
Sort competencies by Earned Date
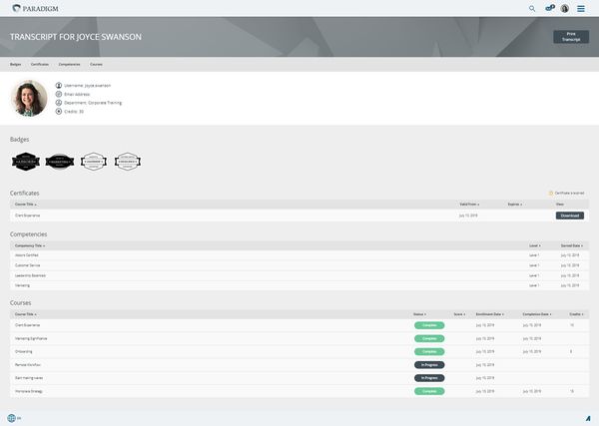571,243
